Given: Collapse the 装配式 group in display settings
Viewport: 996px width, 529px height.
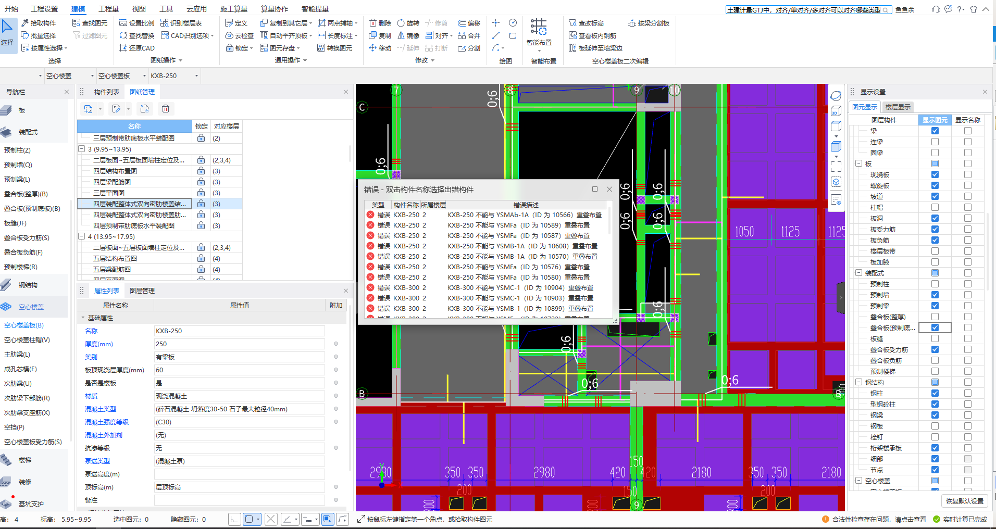Looking at the screenshot, I should point(858,273).
